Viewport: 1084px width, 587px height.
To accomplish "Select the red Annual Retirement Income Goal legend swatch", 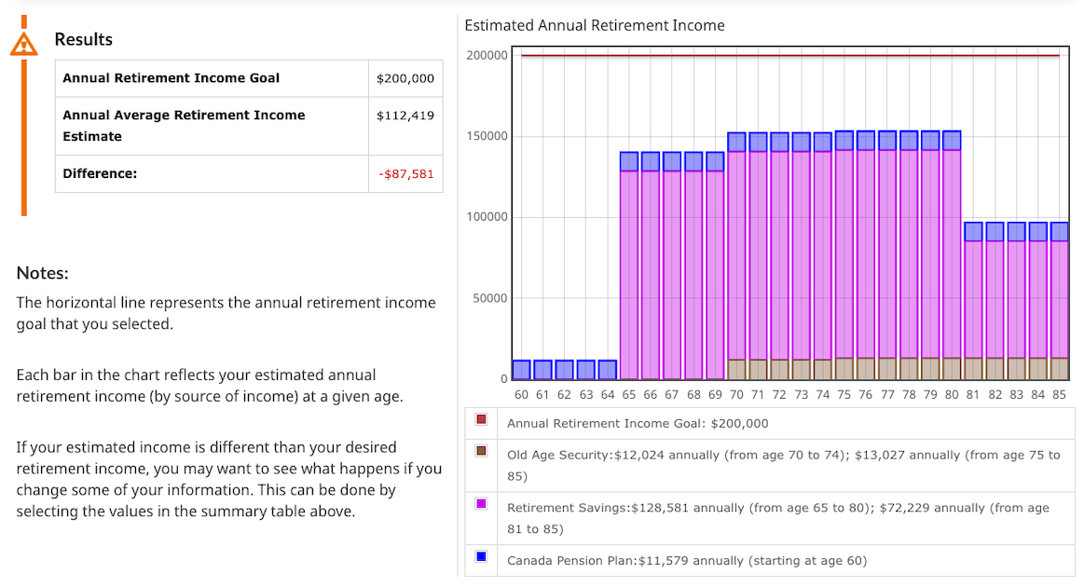I will click(x=479, y=419).
